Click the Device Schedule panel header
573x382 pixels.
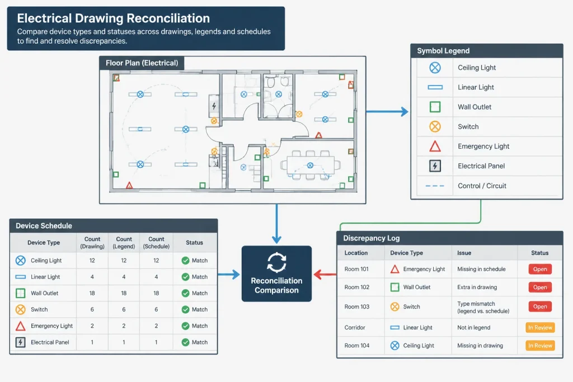(x=114, y=226)
